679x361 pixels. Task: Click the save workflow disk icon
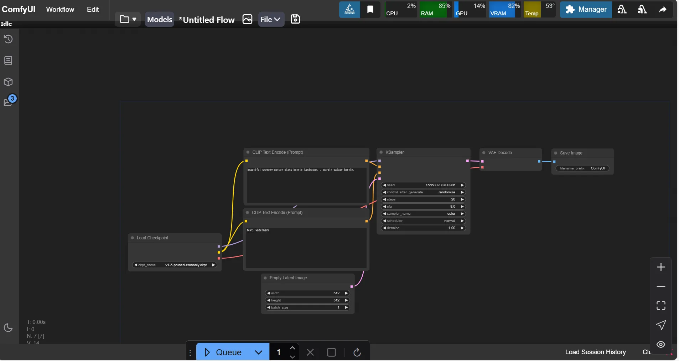pyautogui.click(x=295, y=19)
